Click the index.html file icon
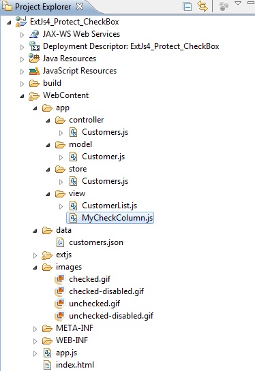The image size is (255, 371). [48, 365]
